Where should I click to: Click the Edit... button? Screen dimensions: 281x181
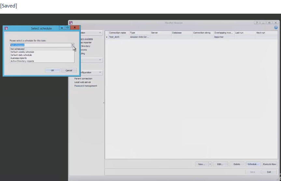click(220, 164)
